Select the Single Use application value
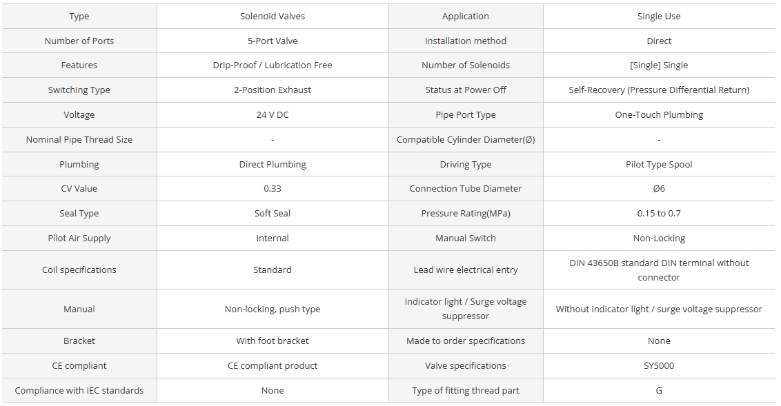This screenshot has width=781, height=406. pyautogui.click(x=659, y=16)
